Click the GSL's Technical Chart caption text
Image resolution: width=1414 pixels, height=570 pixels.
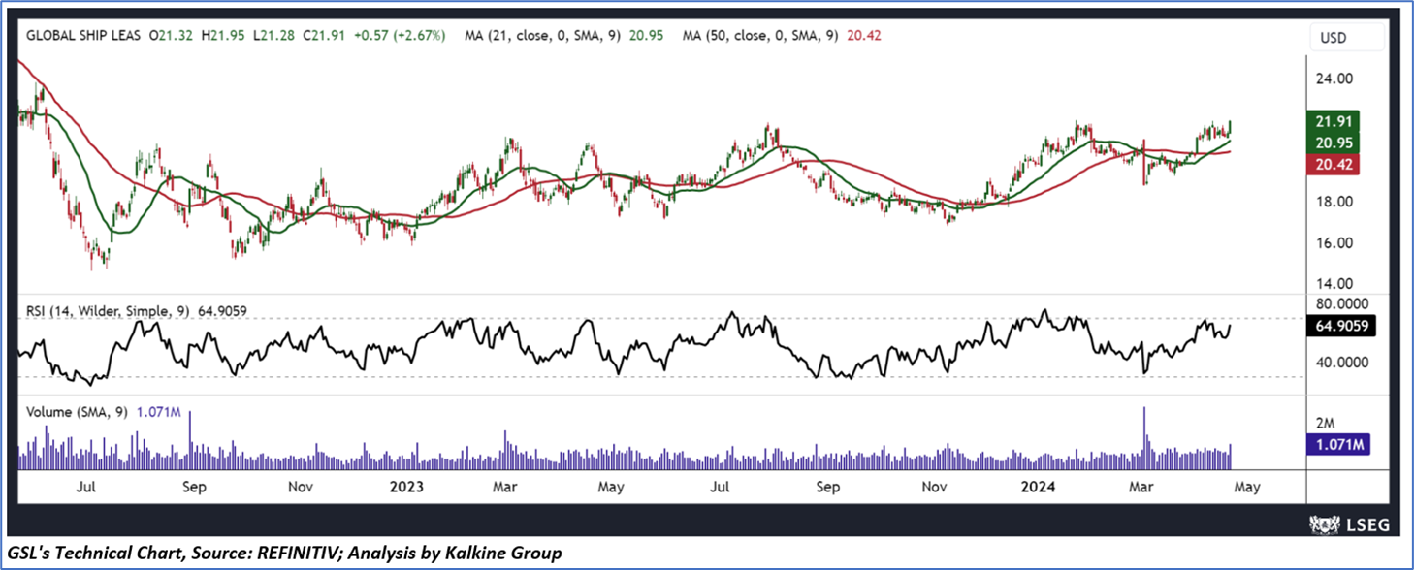(x=284, y=554)
